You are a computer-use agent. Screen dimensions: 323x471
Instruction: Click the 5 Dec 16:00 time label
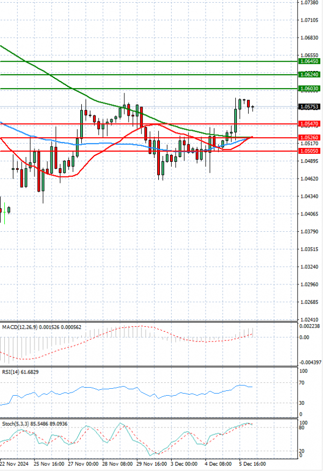click(252, 464)
